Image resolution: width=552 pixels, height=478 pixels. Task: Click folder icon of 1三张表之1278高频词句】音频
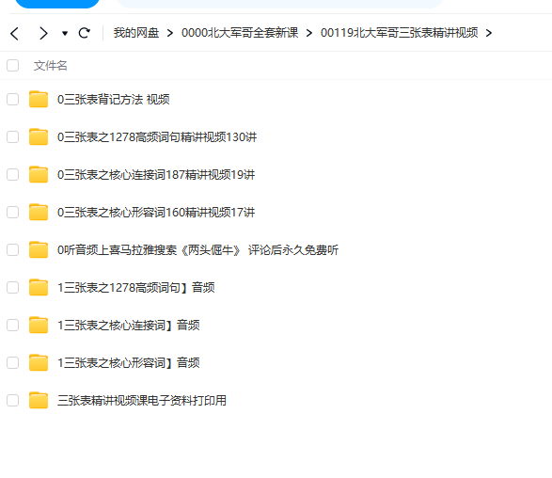pos(39,287)
